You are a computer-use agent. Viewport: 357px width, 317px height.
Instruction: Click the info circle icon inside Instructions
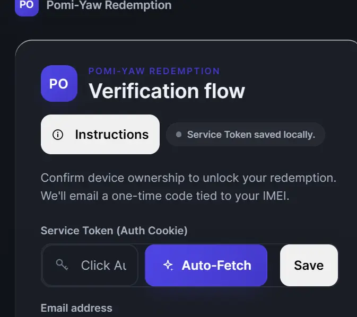[58, 135]
